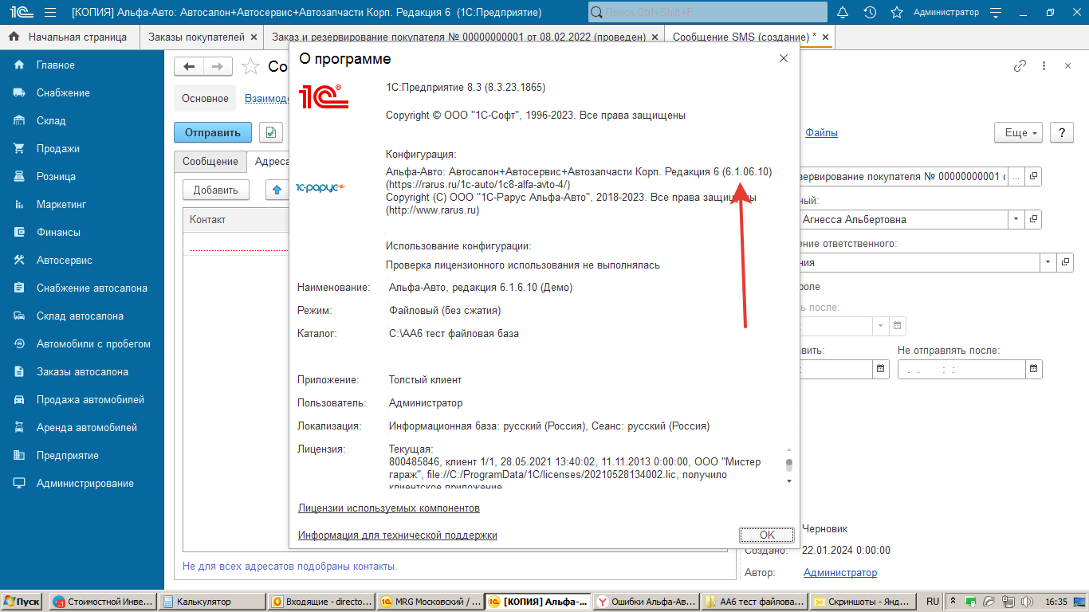Screen dimensions: 1089x612
Task: Click the Добавить button
Action: pyautogui.click(x=216, y=190)
